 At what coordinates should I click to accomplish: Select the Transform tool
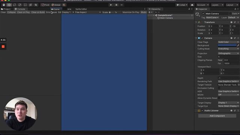coord(30,5)
